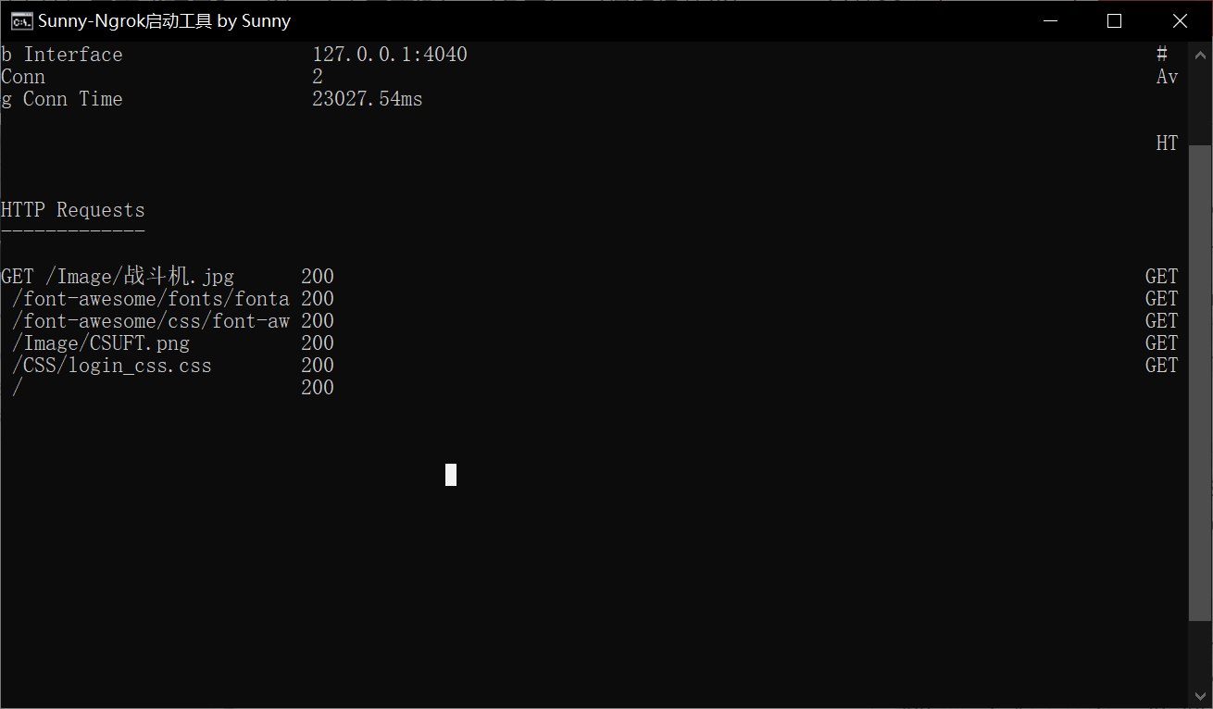This screenshot has width=1213, height=709.
Task: Click the /font-awesome/fonts/fonta request line
Action: pos(173,299)
